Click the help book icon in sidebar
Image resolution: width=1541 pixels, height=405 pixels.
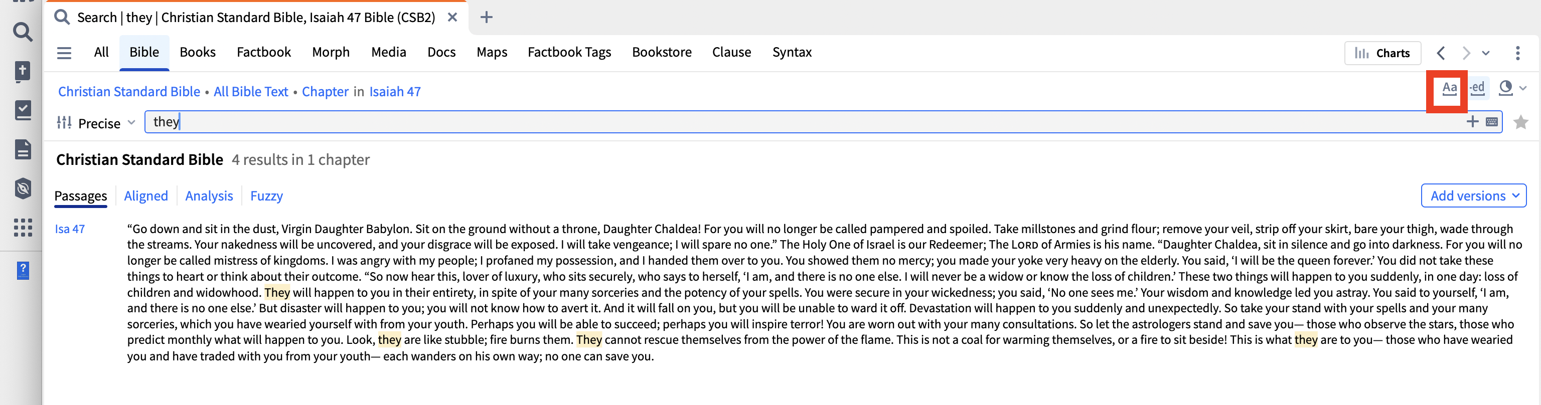[23, 271]
